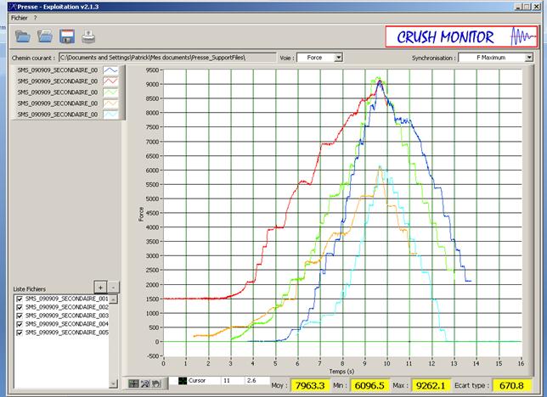Uncheck SMS_090909_SECONDAIRE_001 in file list
Viewport: 547px width, 397px height.
(20, 299)
